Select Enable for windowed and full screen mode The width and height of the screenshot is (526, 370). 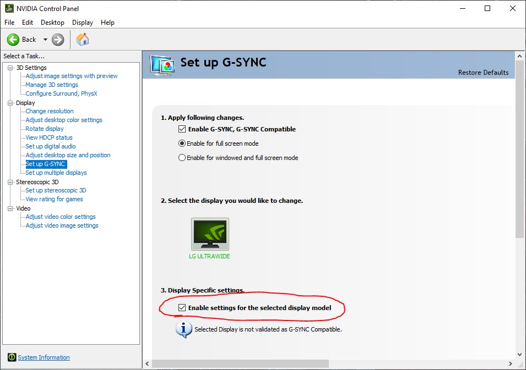(x=182, y=157)
